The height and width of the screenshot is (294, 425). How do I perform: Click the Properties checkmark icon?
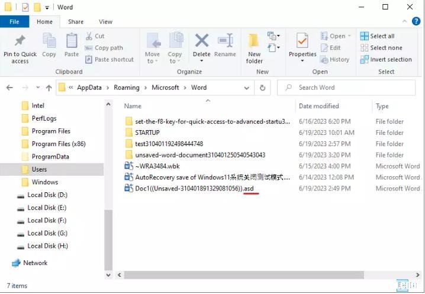pyautogui.click(x=302, y=41)
